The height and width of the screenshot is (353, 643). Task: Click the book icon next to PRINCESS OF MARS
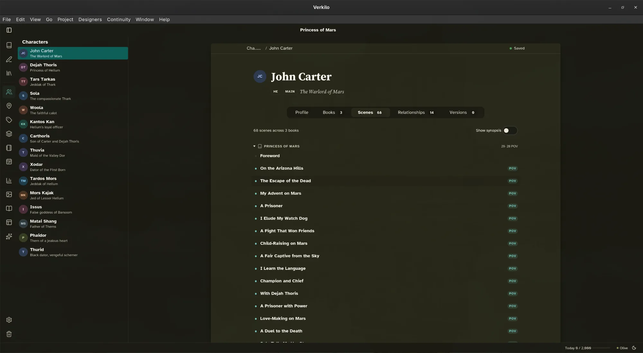click(x=260, y=146)
